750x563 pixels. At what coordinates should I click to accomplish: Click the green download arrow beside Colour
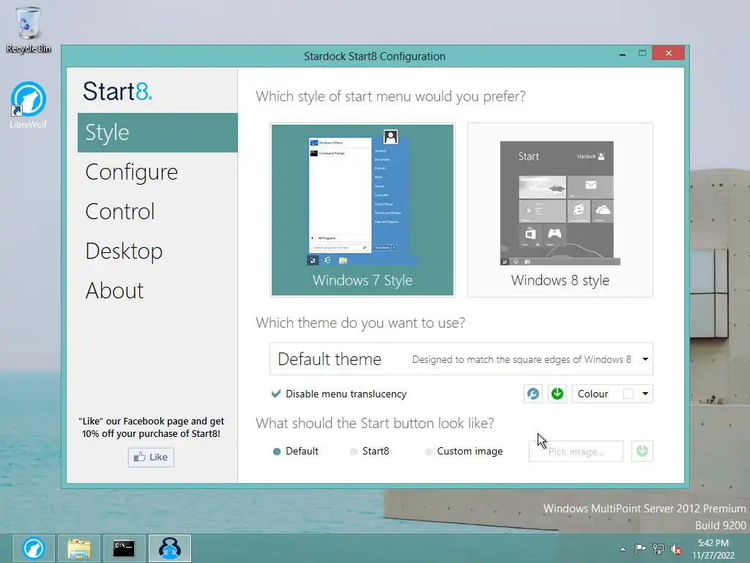(x=557, y=394)
